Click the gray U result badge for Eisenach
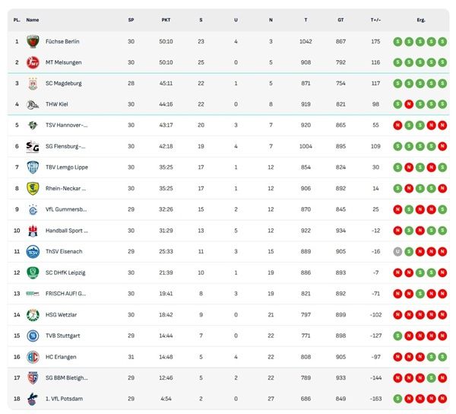Screen dimensions: 456x414 pyautogui.click(x=397, y=251)
